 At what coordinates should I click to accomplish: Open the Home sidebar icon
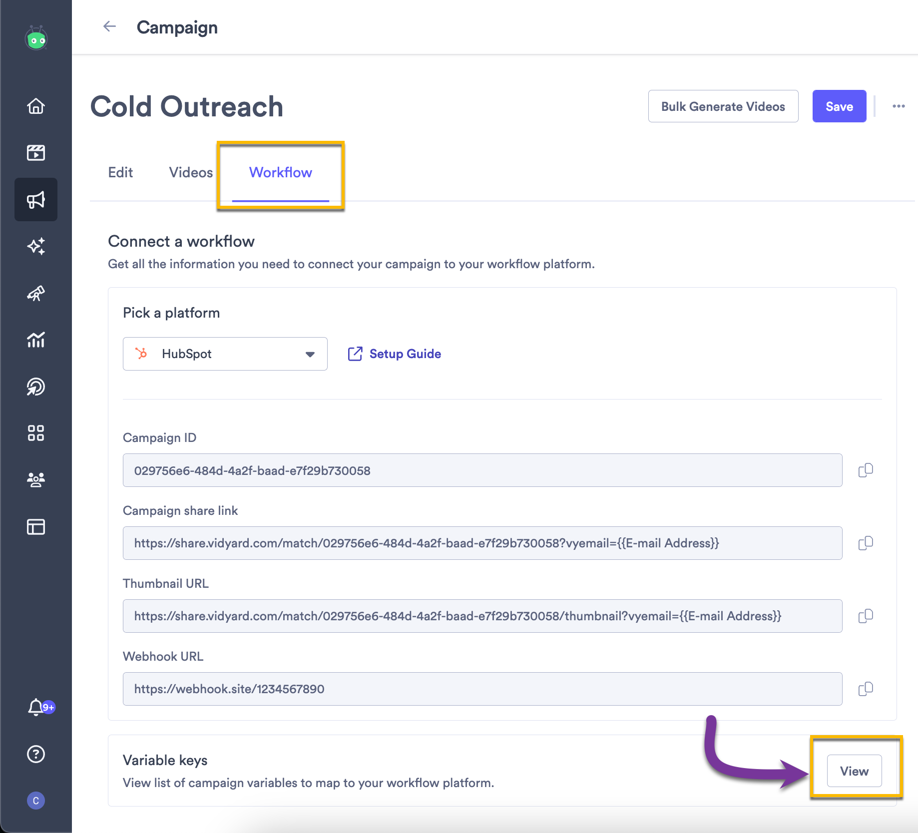tap(36, 106)
